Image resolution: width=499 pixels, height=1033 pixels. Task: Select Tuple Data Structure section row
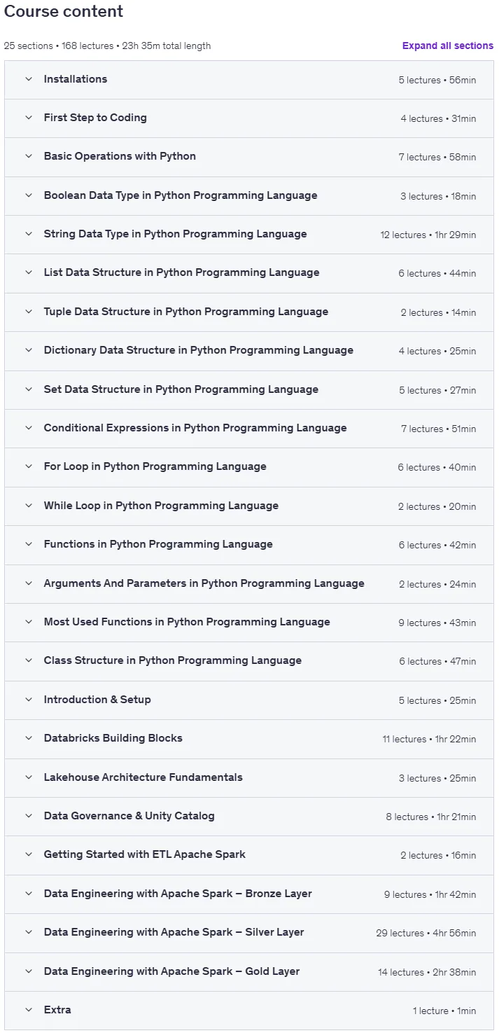[249, 312]
